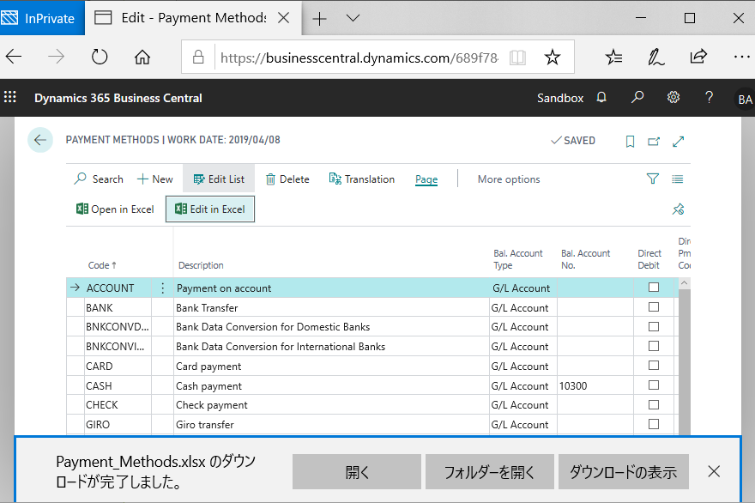
Task: Click the Search action
Action: pyautogui.click(x=100, y=179)
